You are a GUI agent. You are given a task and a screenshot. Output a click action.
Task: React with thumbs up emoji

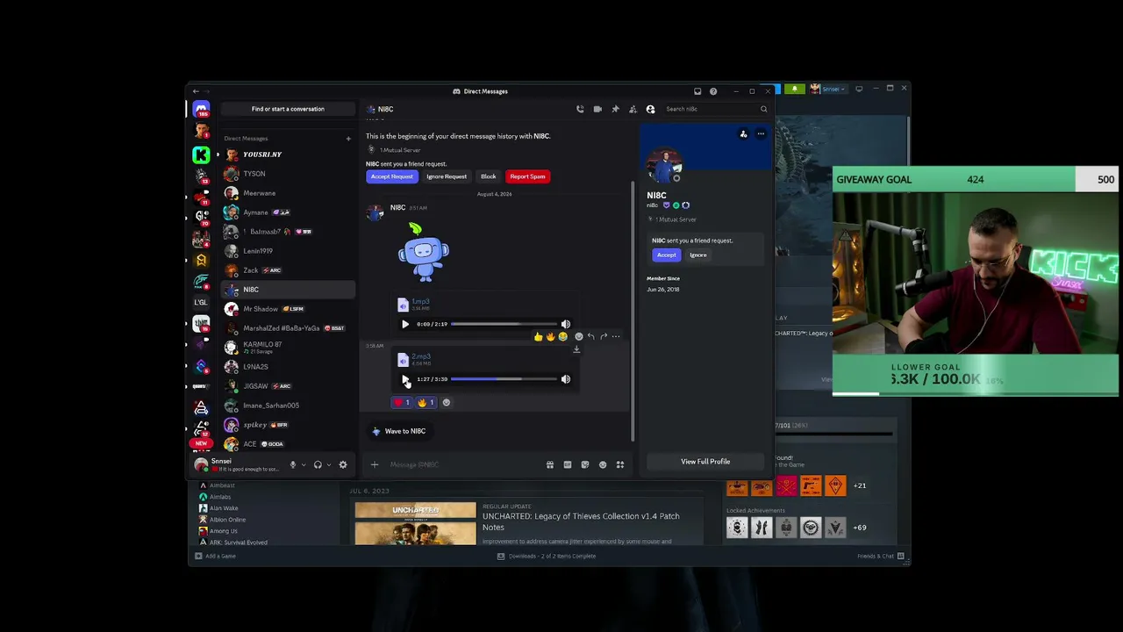click(x=538, y=336)
